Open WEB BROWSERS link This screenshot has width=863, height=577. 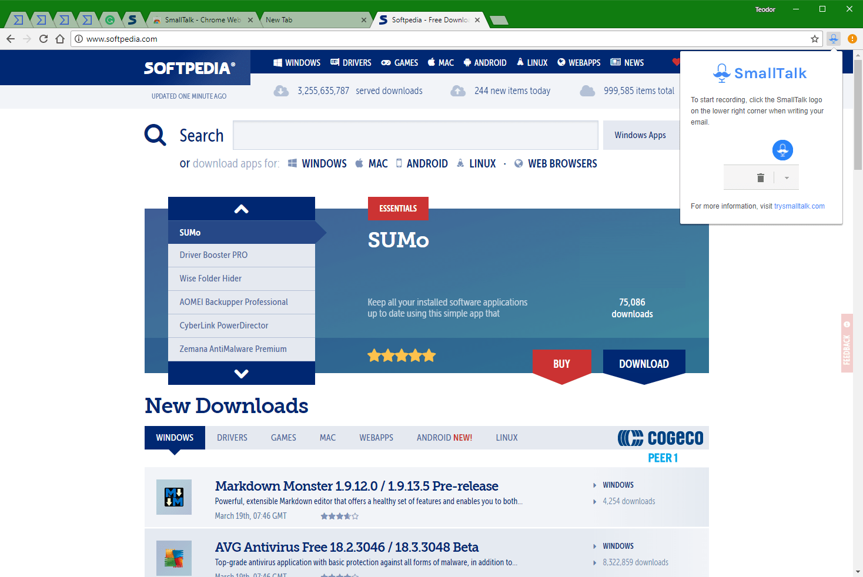[x=556, y=163]
